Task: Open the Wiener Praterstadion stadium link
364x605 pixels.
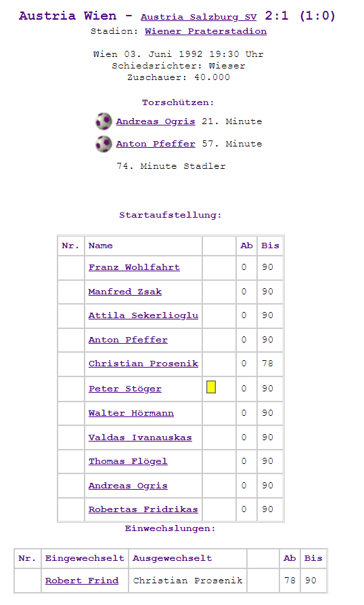Action: (x=206, y=31)
